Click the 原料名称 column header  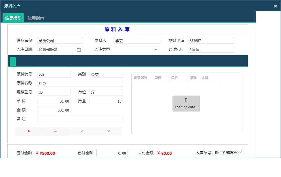141,77
